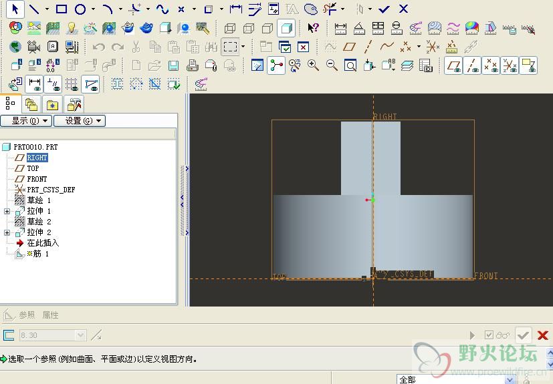Image resolution: width=553 pixels, height=384 pixels.
Task: Switch to the favorites tab
Action: point(52,104)
